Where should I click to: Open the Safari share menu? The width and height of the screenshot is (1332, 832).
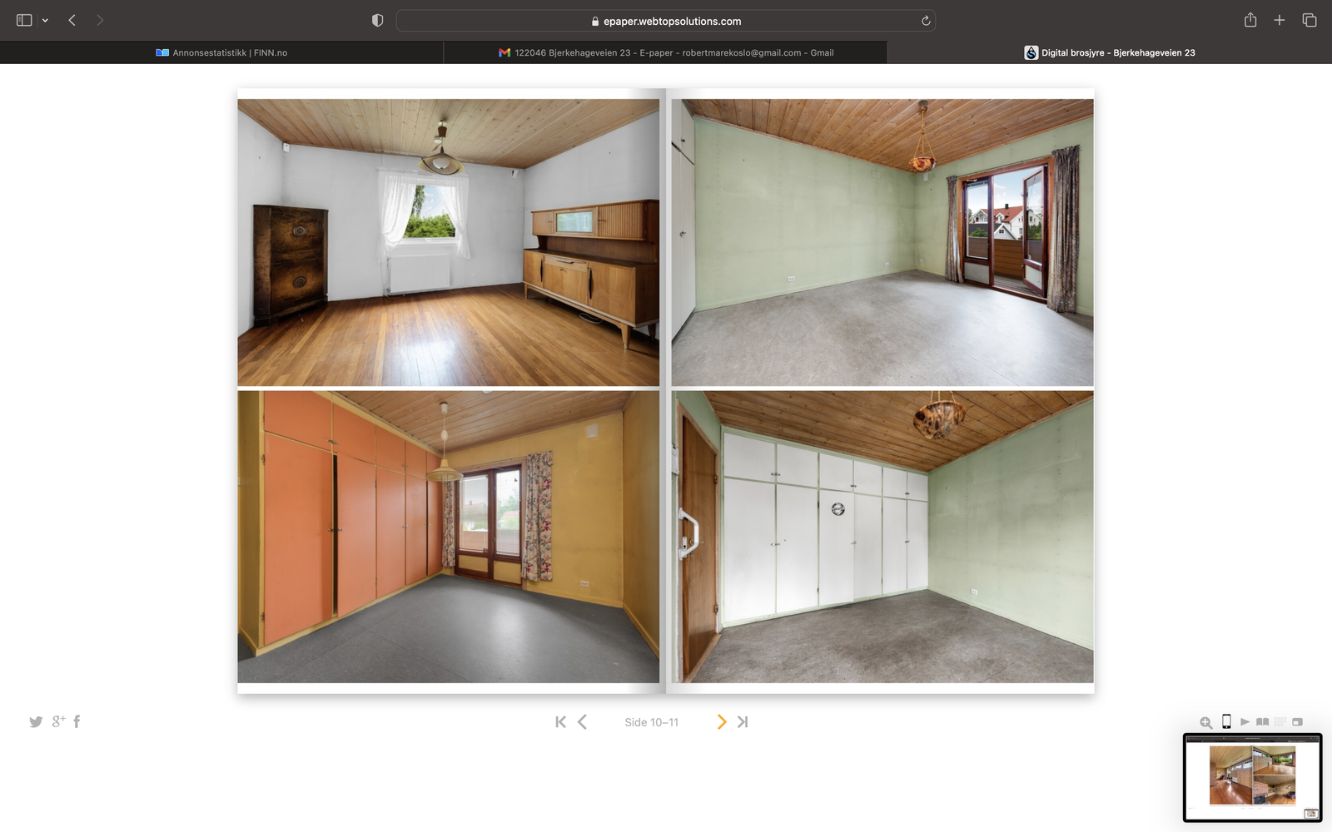1250,20
